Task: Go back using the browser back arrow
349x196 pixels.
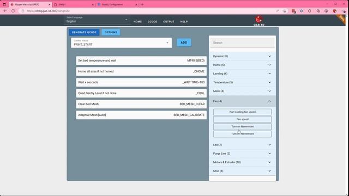Action: (5, 11)
